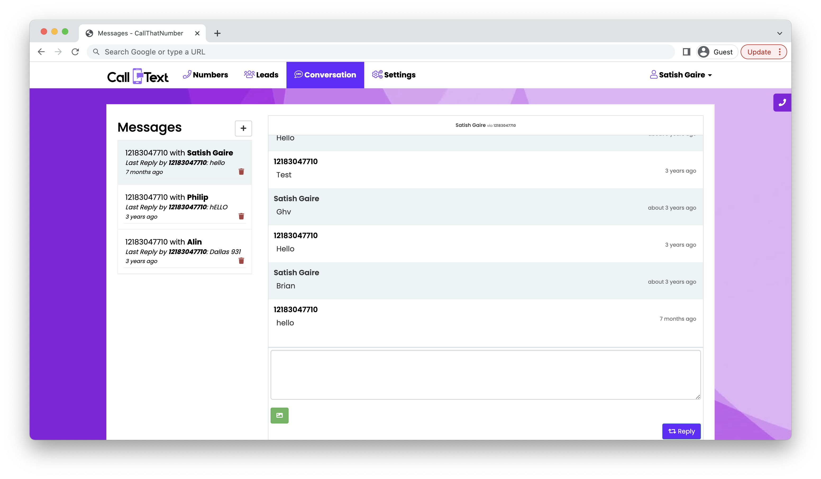Click the Conversation menu in navigation bar
This screenshot has width=821, height=479.
pos(325,75)
